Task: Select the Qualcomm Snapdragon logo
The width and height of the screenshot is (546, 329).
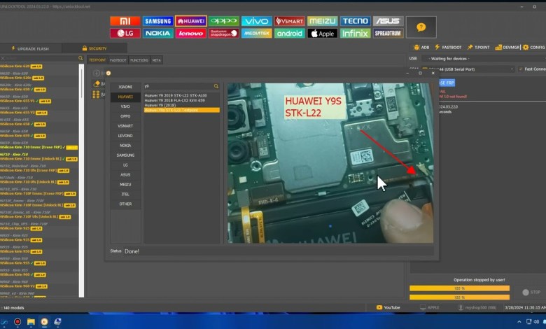Action: [223, 33]
